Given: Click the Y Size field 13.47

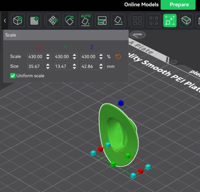Looking at the screenshot, I should tap(66, 66).
